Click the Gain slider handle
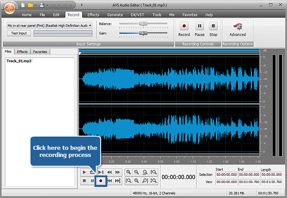Screen dimensions: 287x198 [x=143, y=33]
